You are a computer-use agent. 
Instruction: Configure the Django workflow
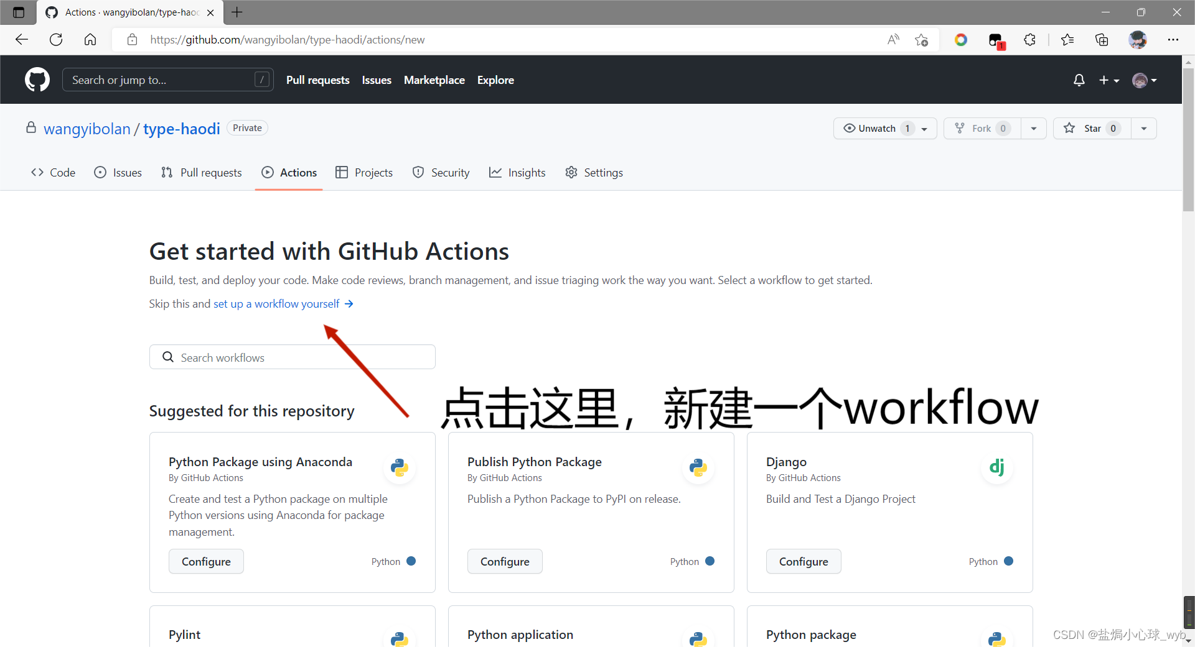tap(804, 561)
